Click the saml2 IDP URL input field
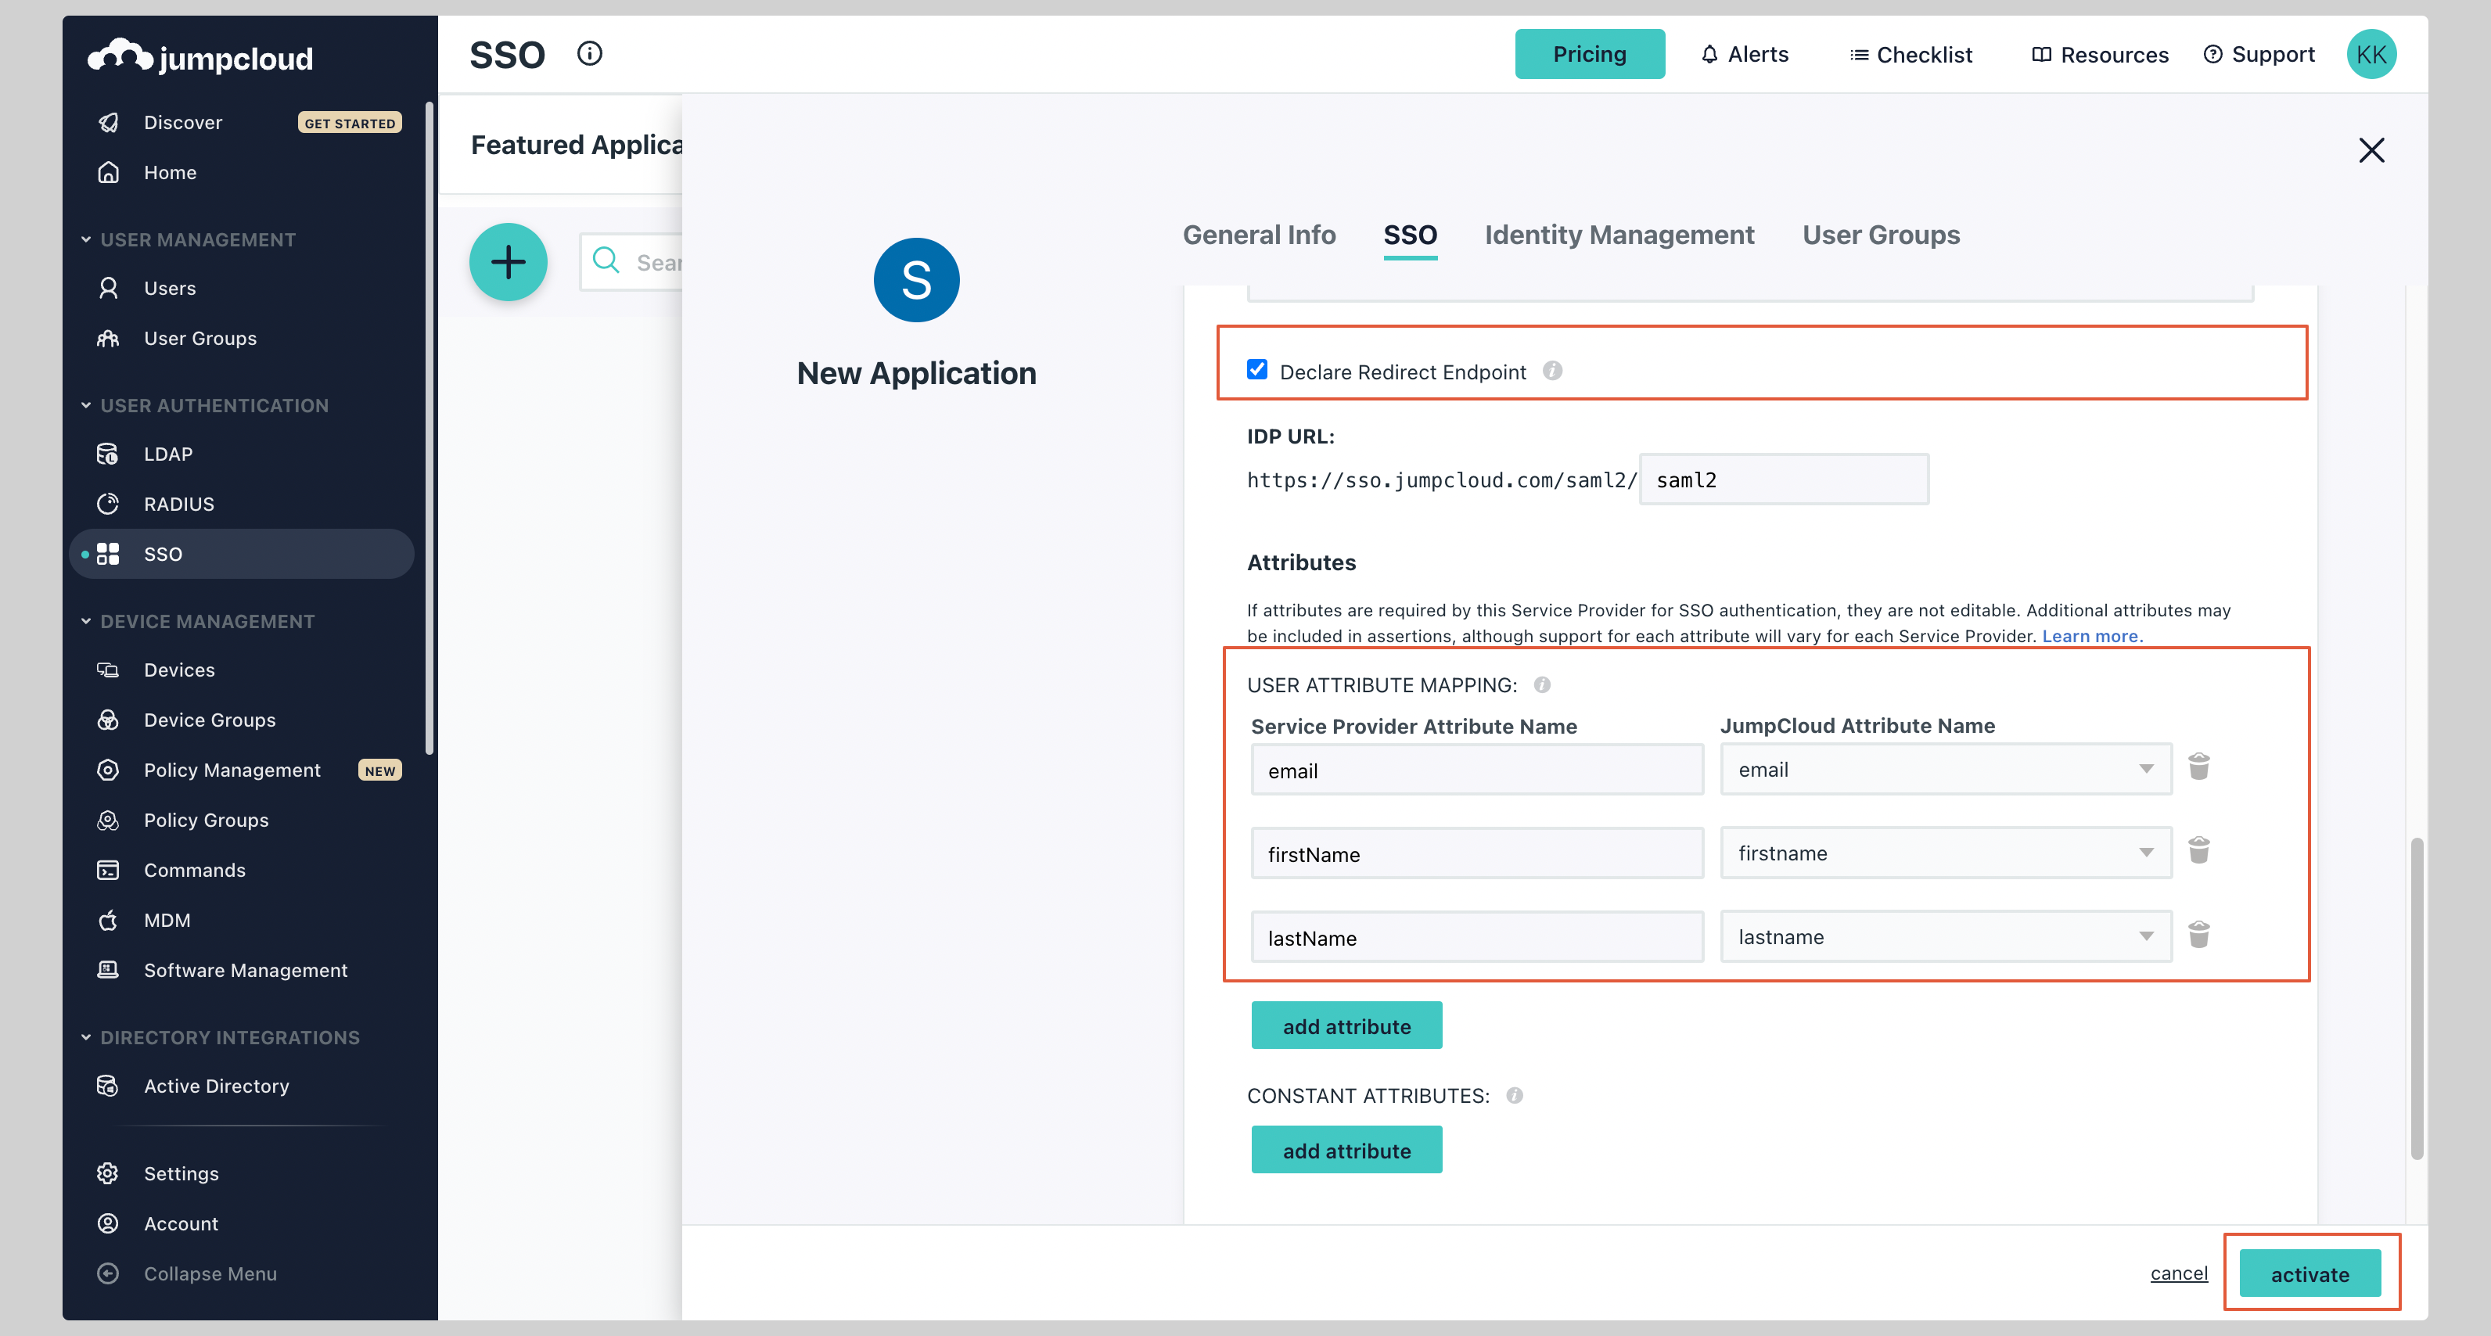 1784,479
